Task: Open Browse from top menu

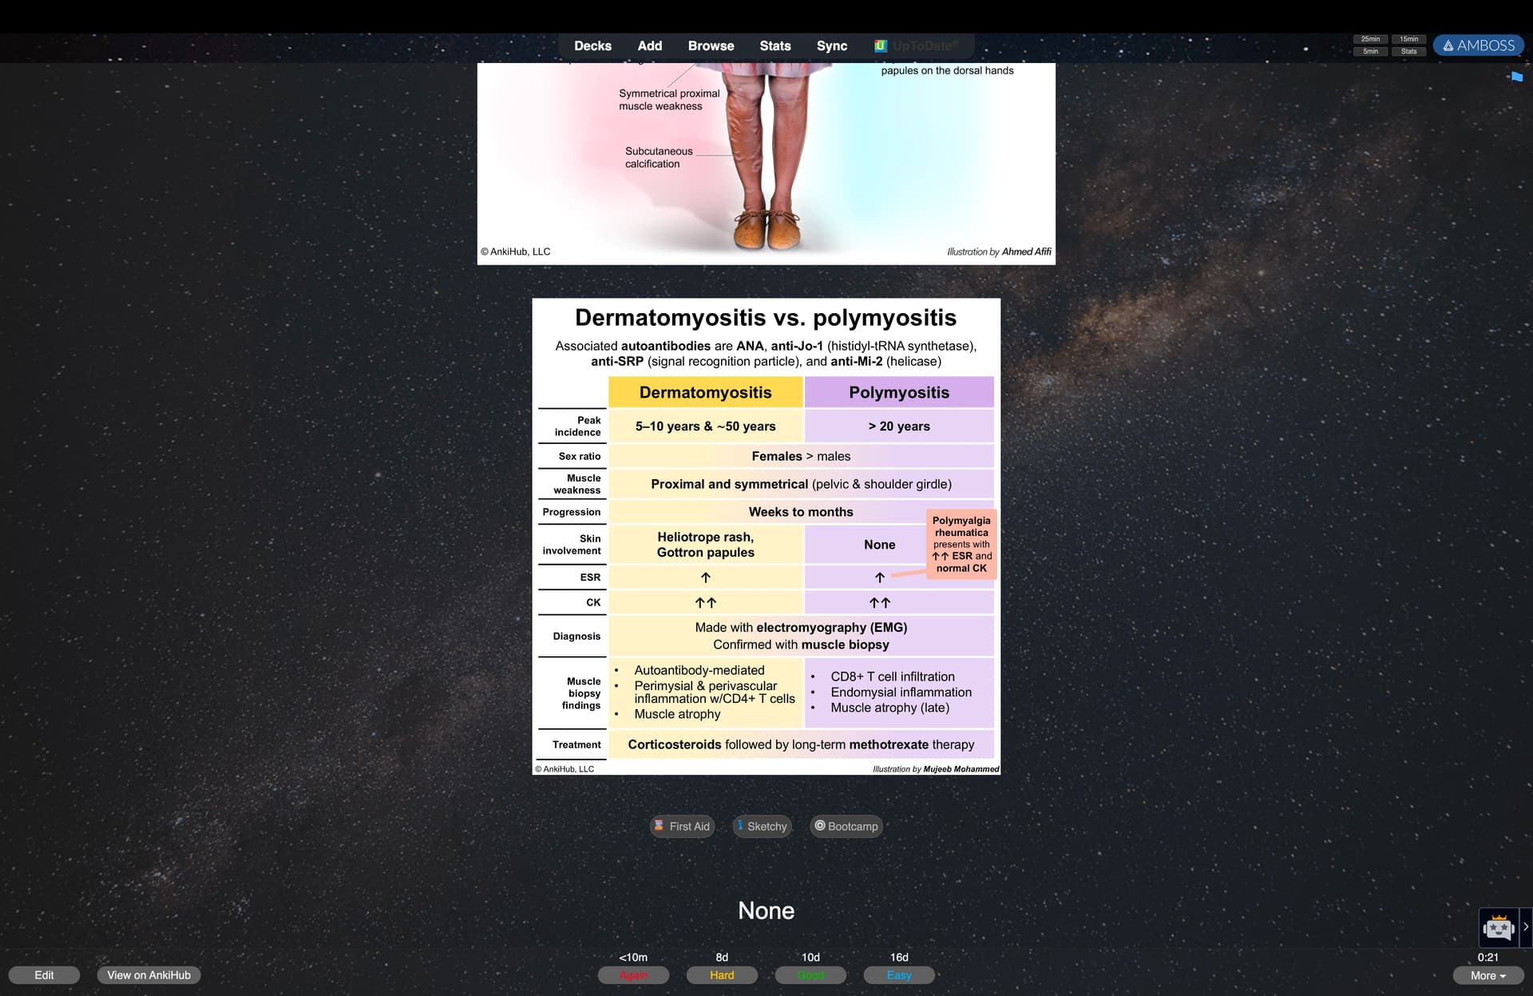Action: pos(711,46)
